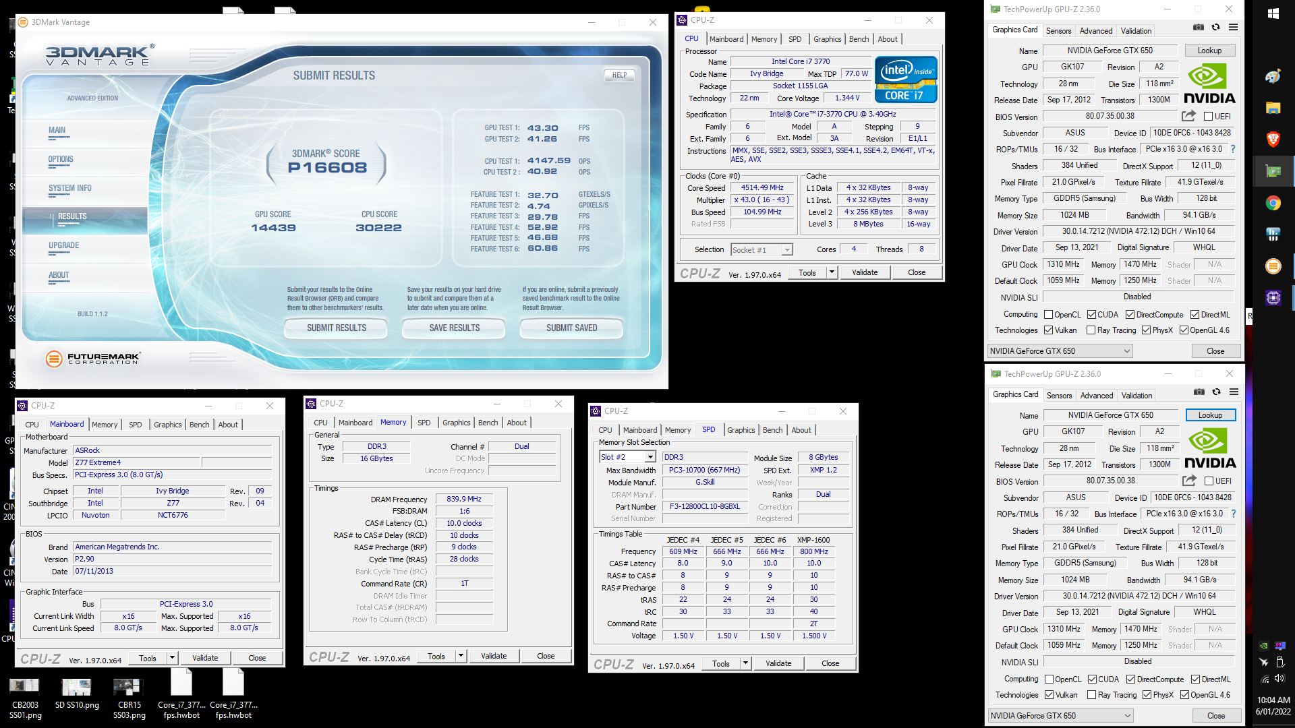Click refresh icon in top GPU-Z window
The height and width of the screenshot is (728, 1295).
point(1215,28)
